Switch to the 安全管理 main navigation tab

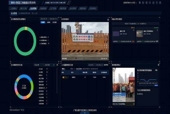[33, 9]
